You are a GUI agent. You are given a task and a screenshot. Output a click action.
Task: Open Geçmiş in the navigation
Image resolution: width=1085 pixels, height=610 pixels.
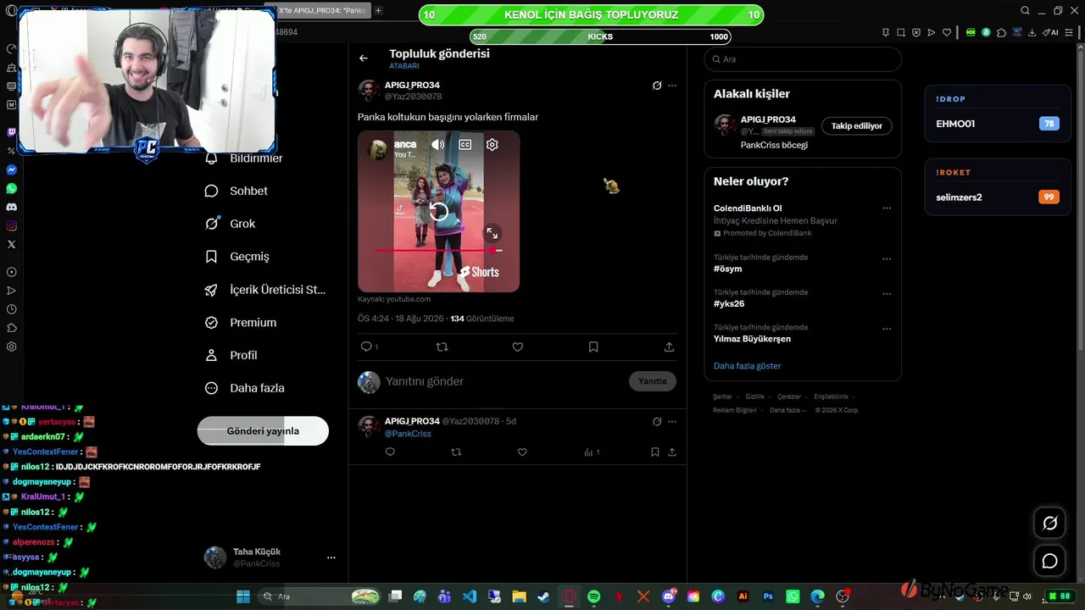(x=237, y=257)
